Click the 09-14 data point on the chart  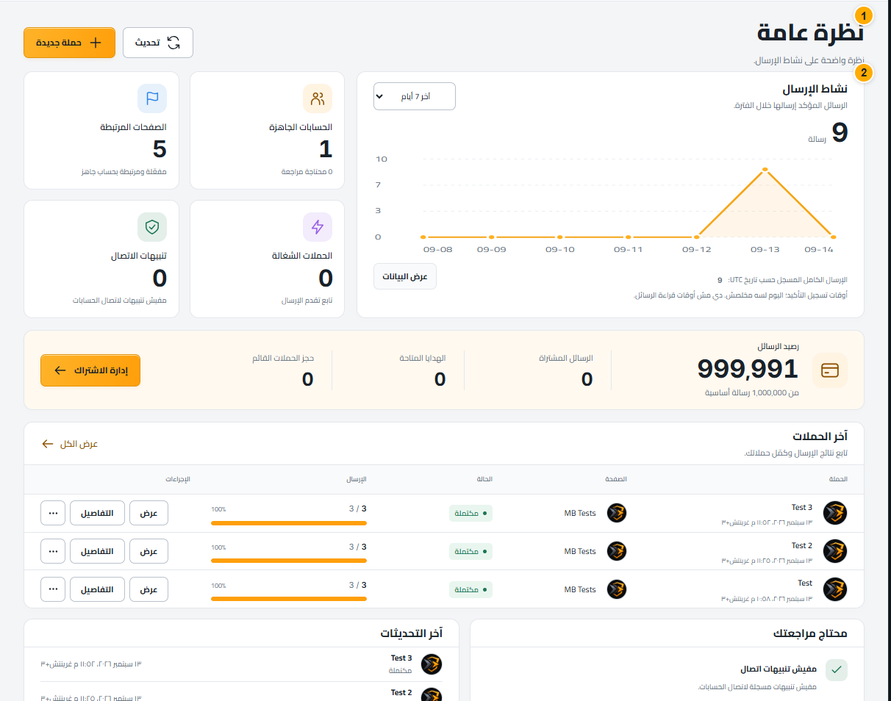(833, 237)
